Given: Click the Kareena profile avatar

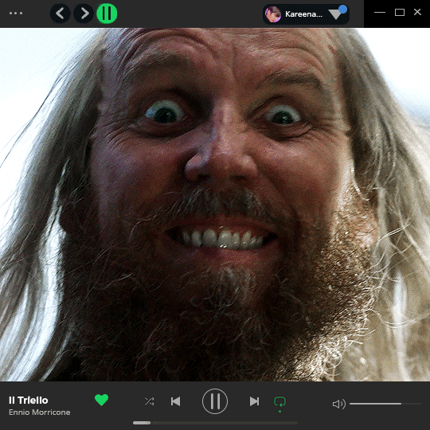Looking at the screenshot, I should click(273, 14).
